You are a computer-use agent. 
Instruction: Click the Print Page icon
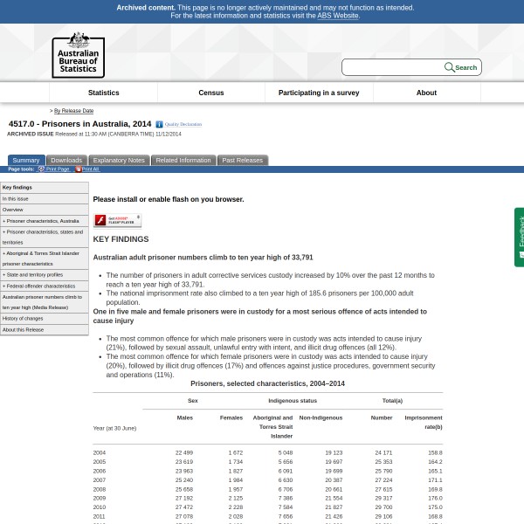point(41,169)
